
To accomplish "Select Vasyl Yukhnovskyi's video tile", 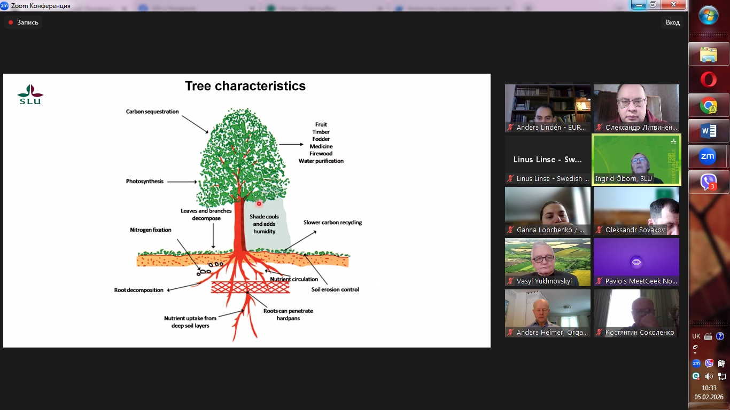I will tap(547, 262).
